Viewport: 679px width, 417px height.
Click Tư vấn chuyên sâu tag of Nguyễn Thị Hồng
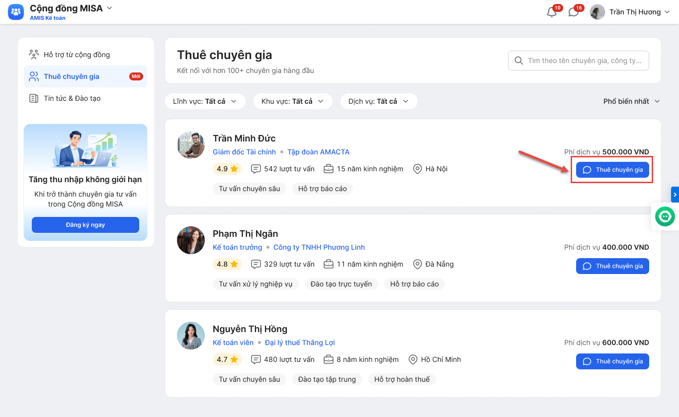[250, 379]
